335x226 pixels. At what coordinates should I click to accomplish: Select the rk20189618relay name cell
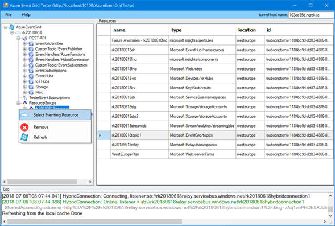point(140,145)
